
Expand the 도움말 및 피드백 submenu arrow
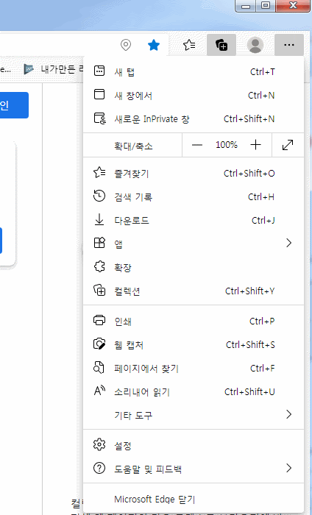point(288,468)
